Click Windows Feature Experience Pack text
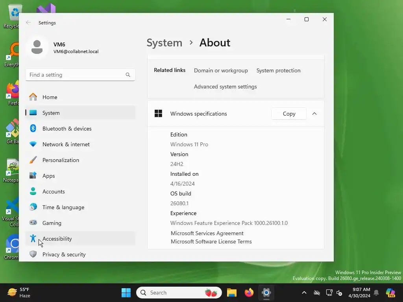 click(229, 223)
